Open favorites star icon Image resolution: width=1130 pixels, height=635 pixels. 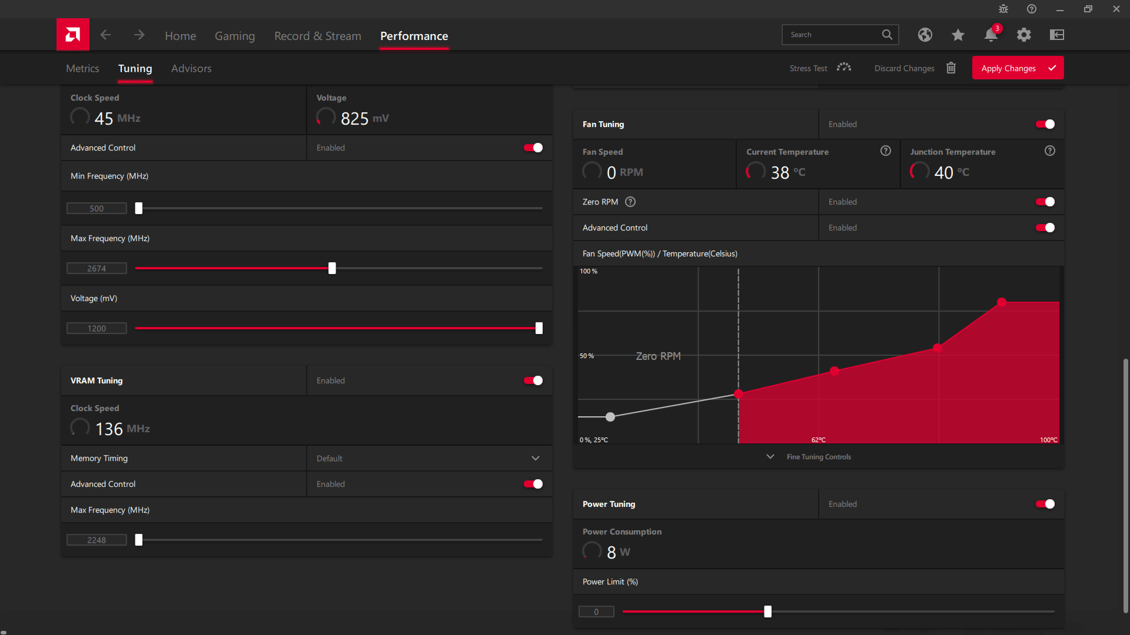coord(958,35)
